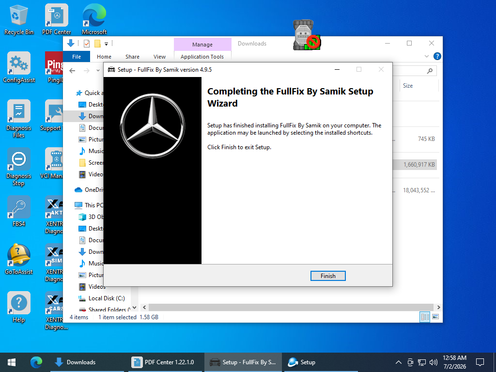
Task: Click the blue down-arrow quick access icon
Action: [71, 43]
